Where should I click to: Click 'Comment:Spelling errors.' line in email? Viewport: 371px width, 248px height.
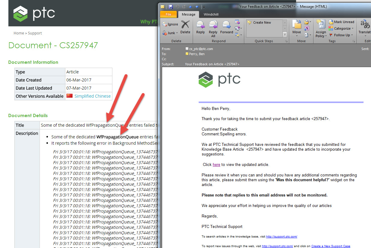[x=224, y=134]
